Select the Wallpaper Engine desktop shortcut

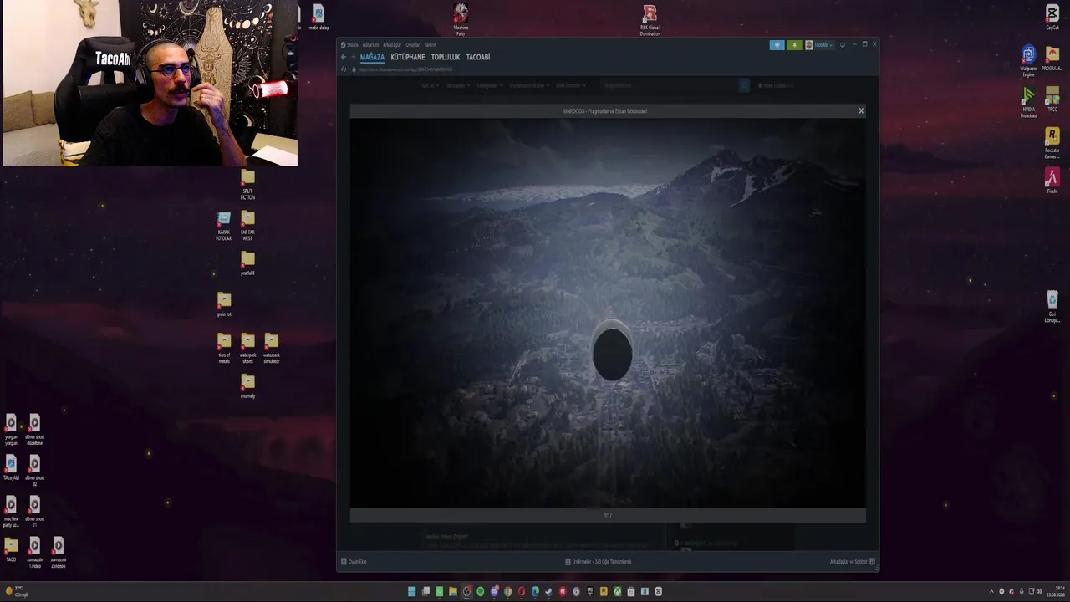(x=1029, y=61)
